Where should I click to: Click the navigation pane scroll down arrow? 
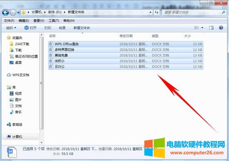point(42,142)
